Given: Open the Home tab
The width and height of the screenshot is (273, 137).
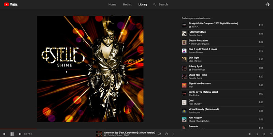Looking at the screenshot, I should [x=112, y=4].
